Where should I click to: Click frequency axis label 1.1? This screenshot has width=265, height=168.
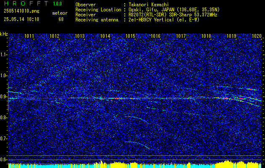(x=3, y=55)
